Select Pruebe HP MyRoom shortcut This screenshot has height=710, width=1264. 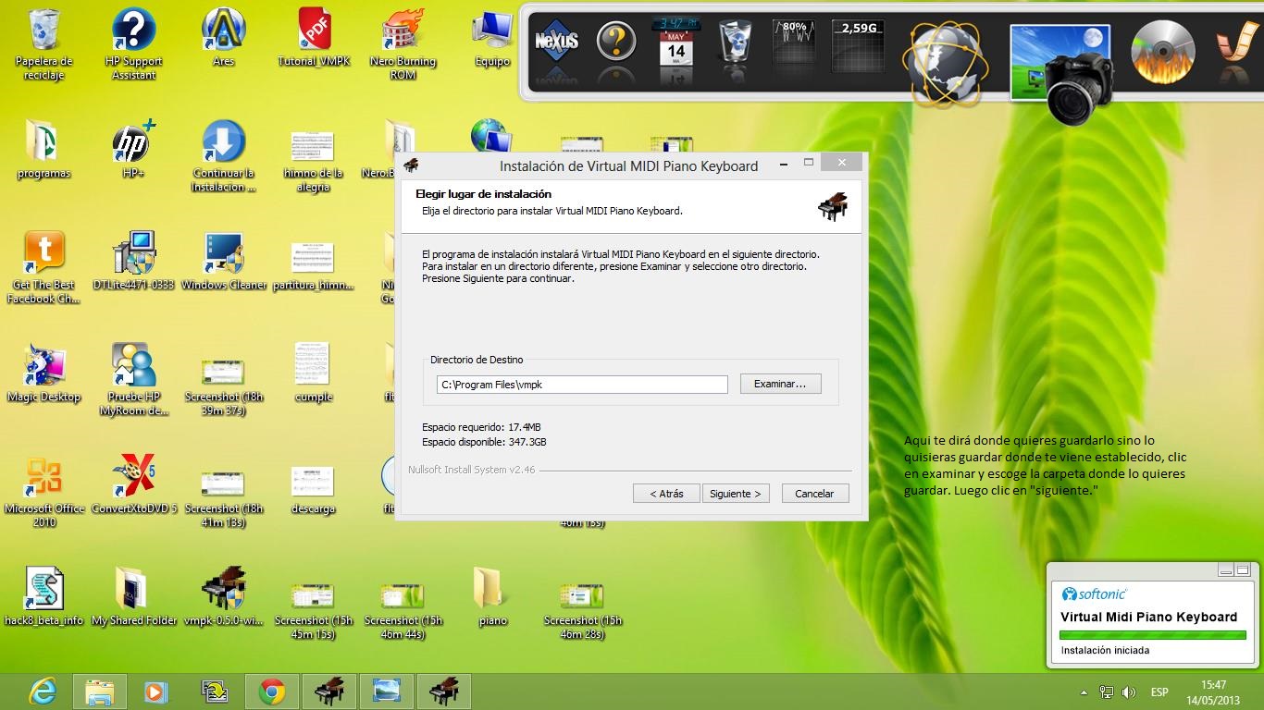click(x=133, y=379)
